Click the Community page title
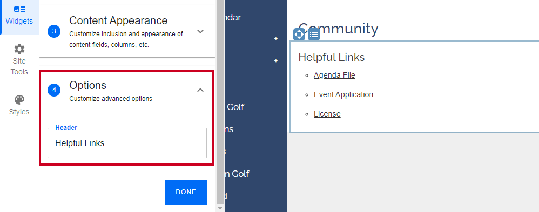 (338, 29)
